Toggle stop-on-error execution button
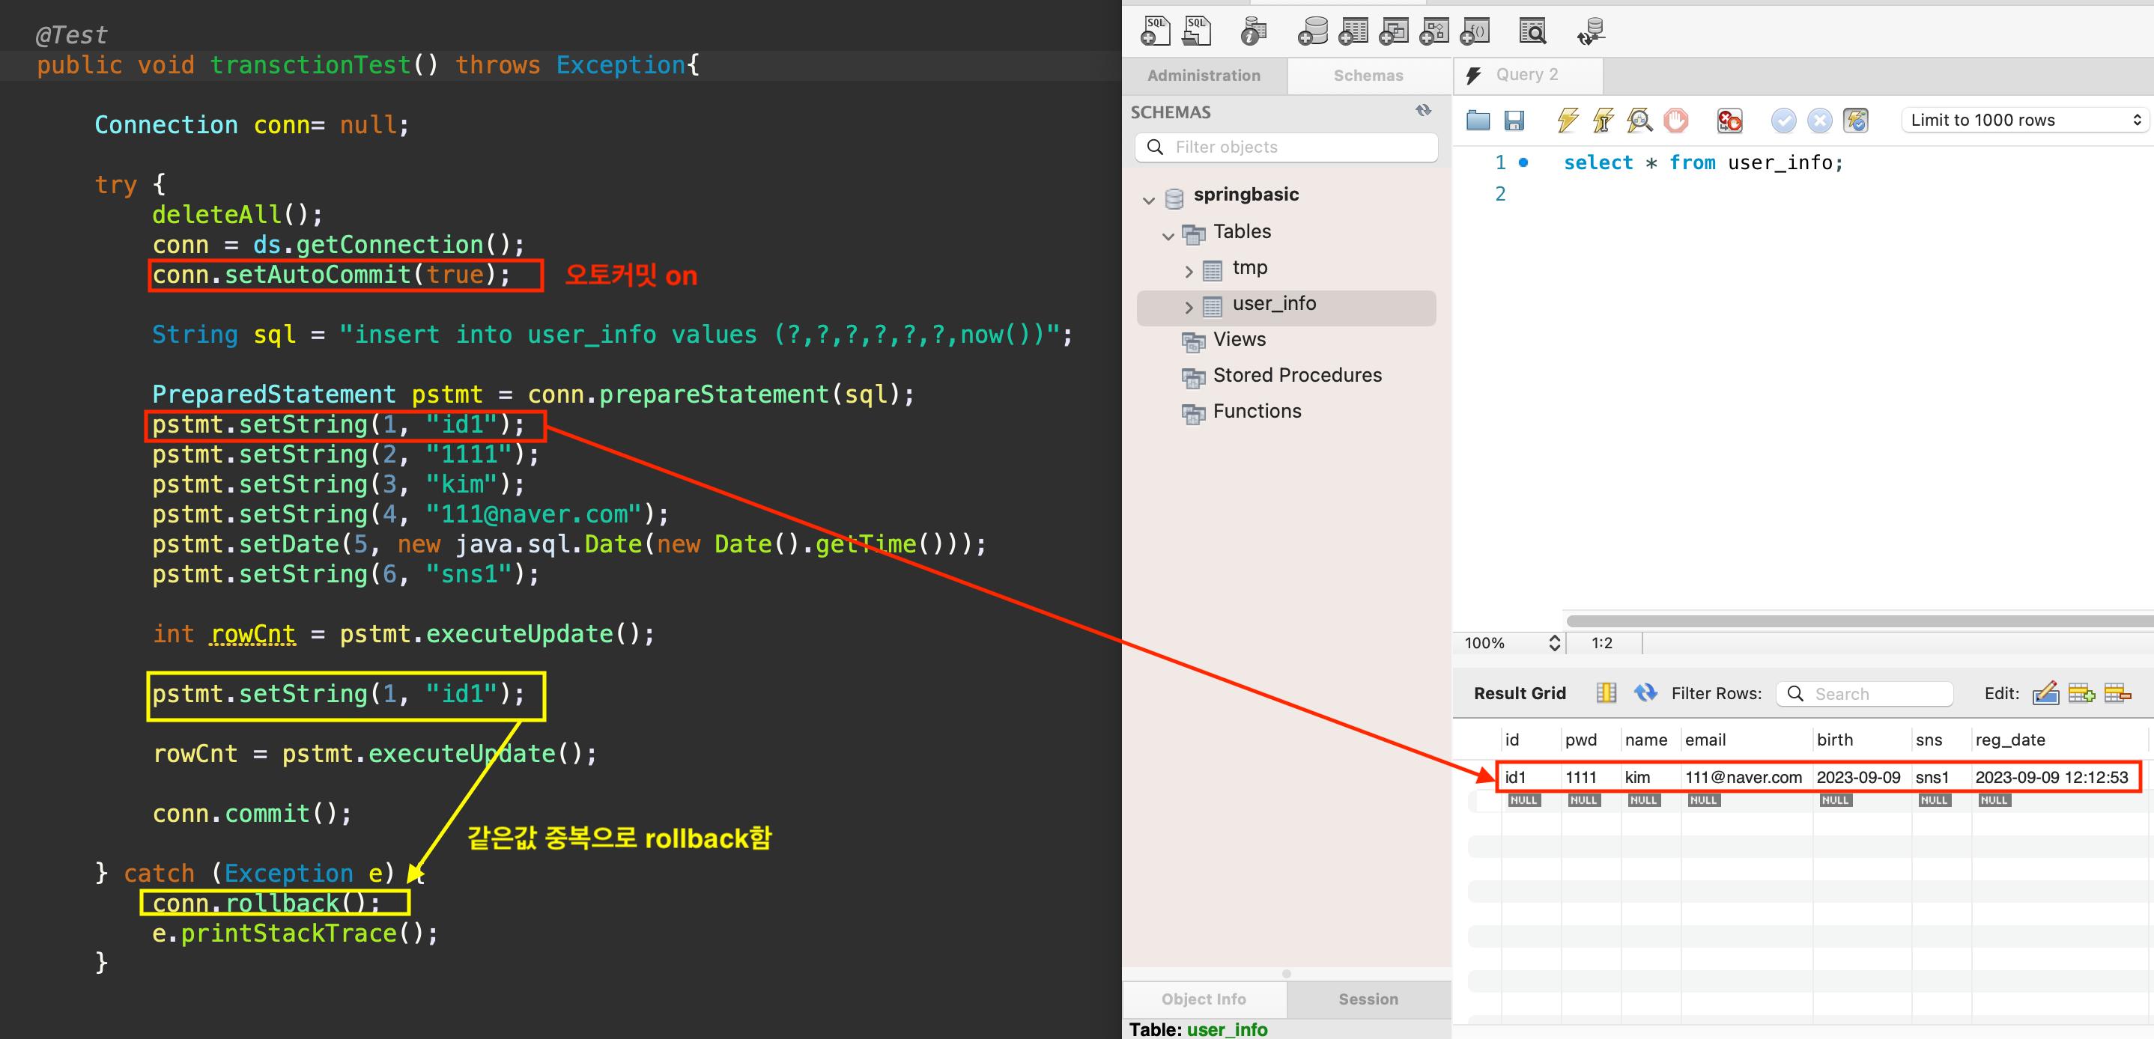This screenshot has height=1039, width=2154. click(1729, 121)
